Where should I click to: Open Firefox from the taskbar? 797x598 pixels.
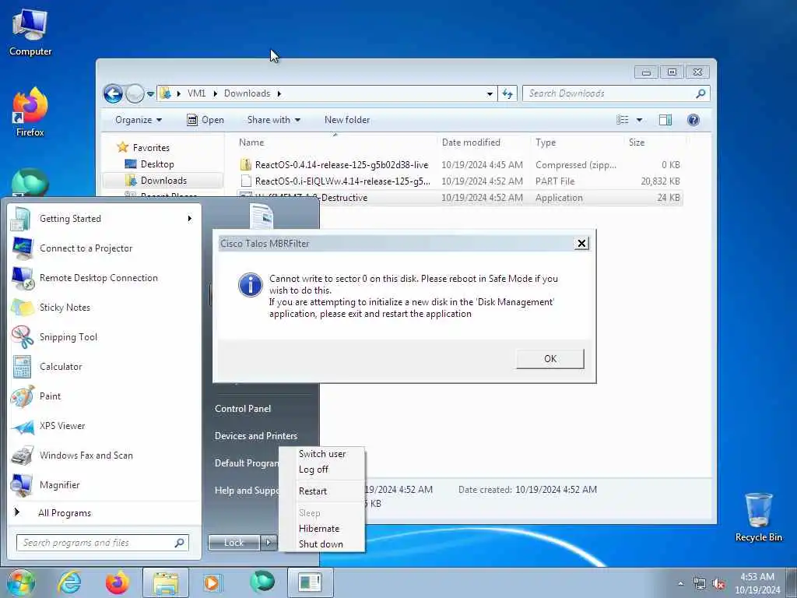click(x=117, y=582)
